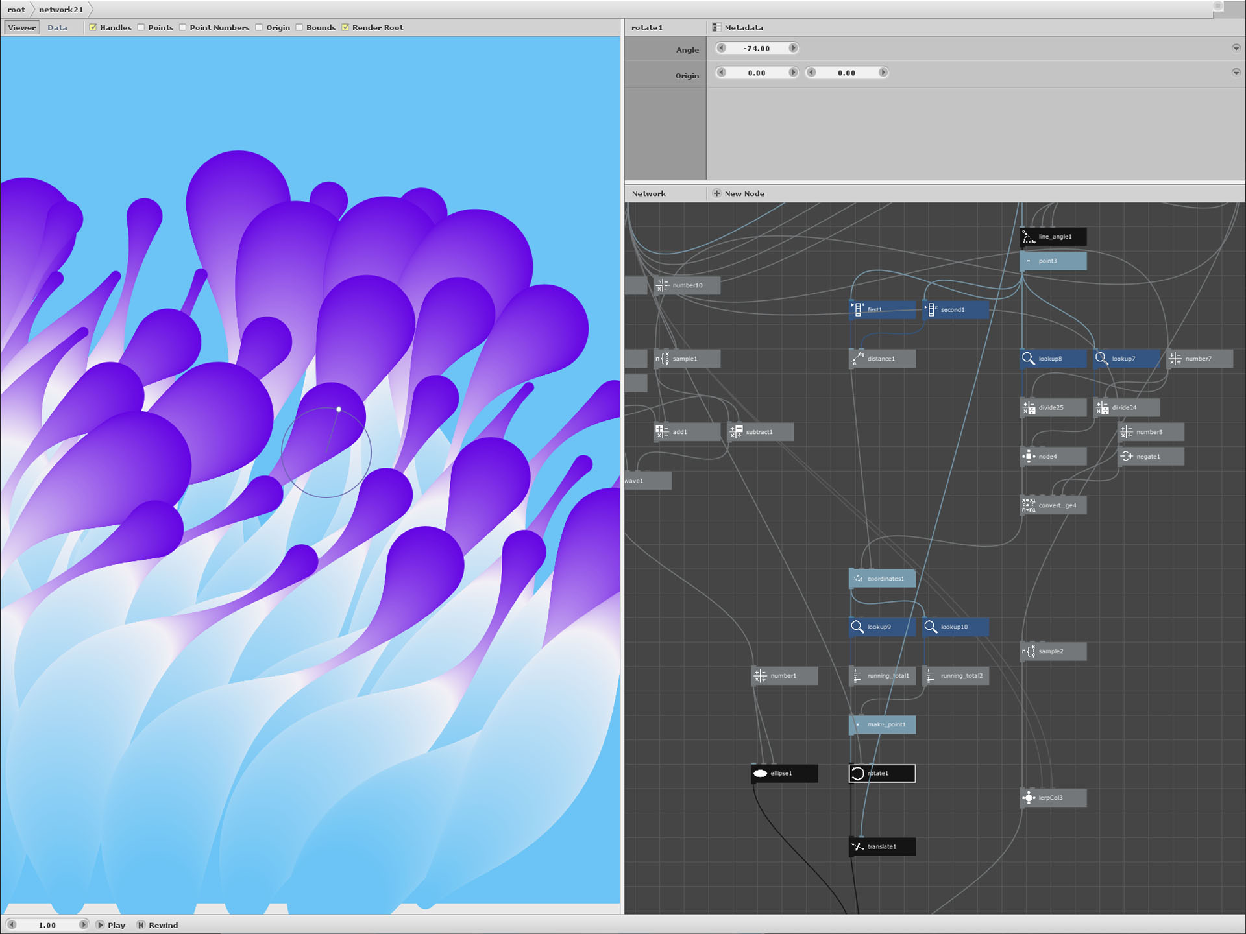Click the coordinates1 node icon
The image size is (1246, 934).
(857, 579)
